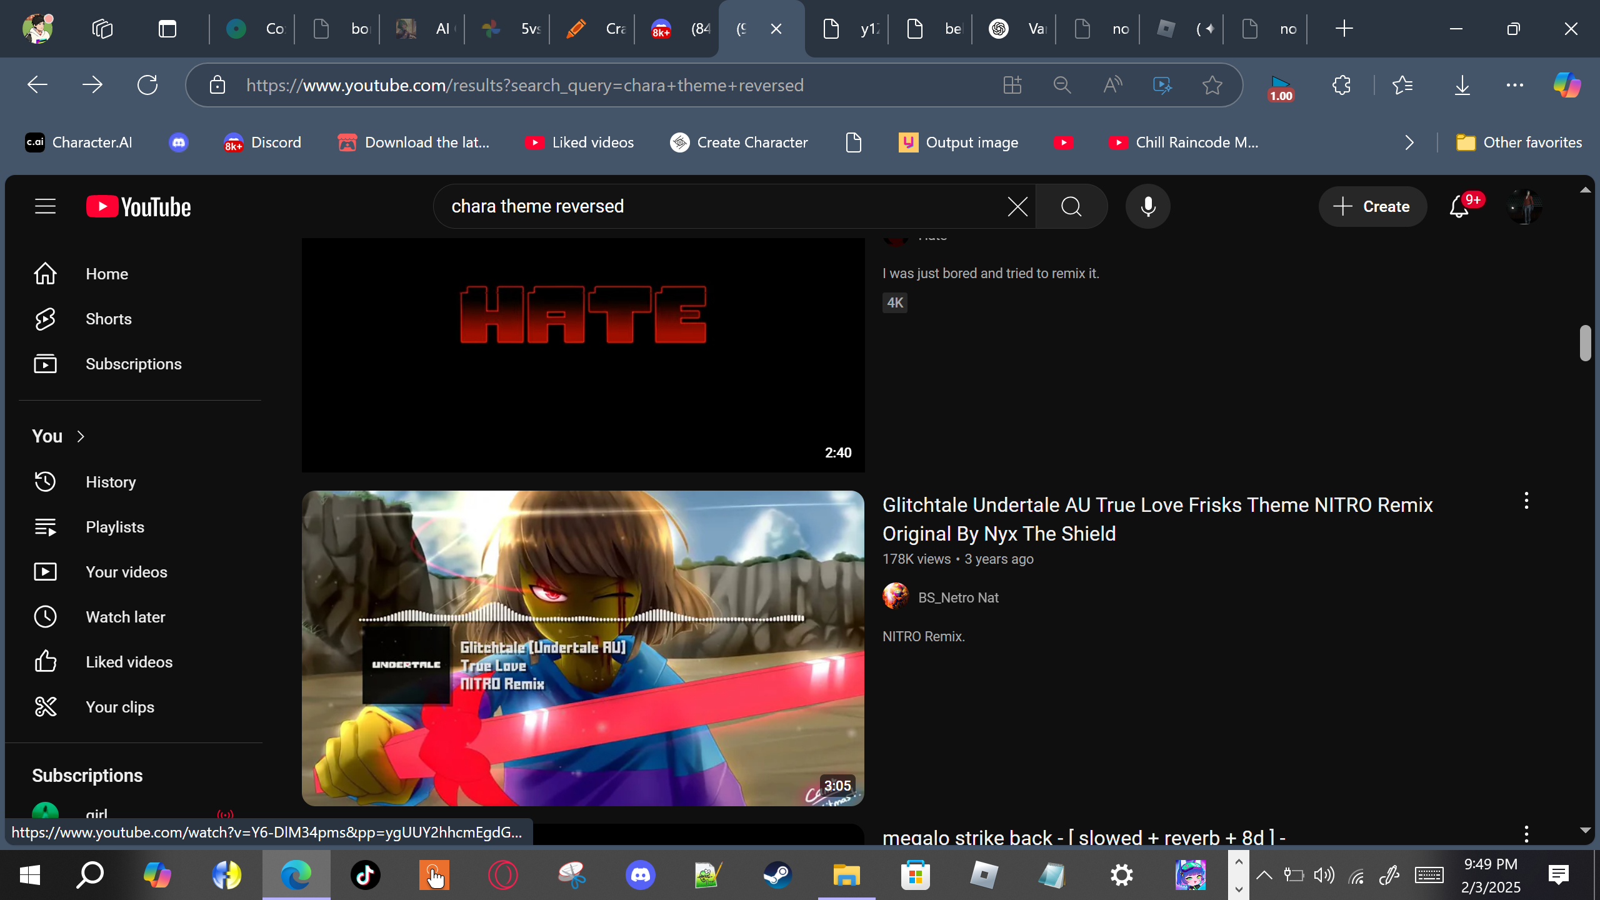Play the HATE video thumbnail
1600x900 pixels.
[x=583, y=354]
